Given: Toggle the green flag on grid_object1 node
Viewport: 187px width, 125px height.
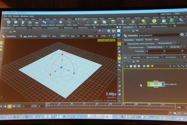Looking at the screenshot, I should [x=149, y=84].
